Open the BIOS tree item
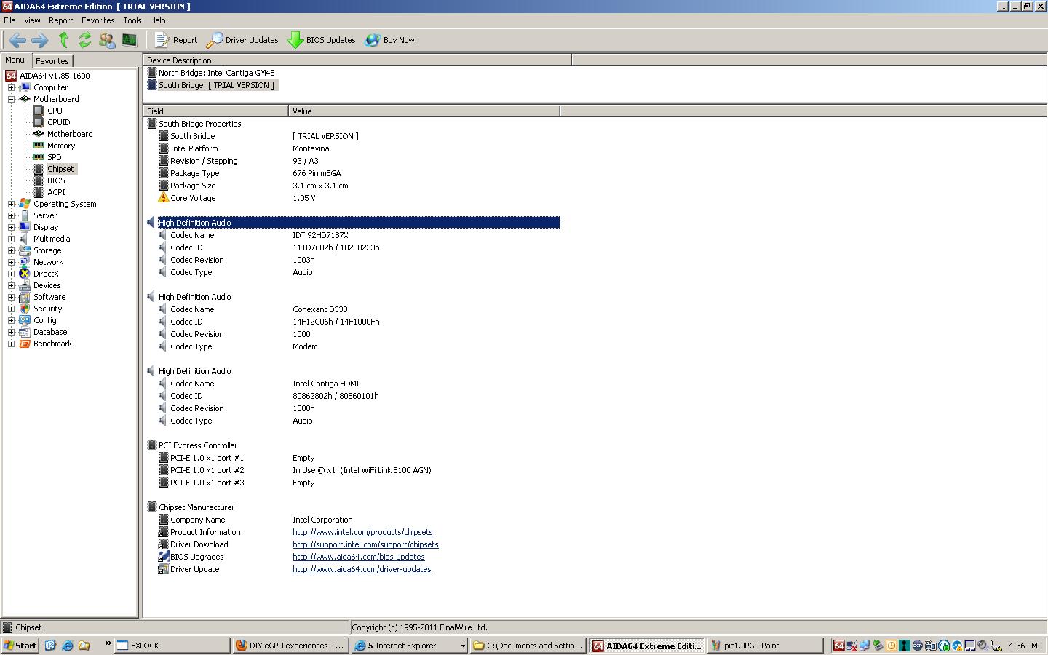This screenshot has height=655, width=1048. click(x=56, y=180)
